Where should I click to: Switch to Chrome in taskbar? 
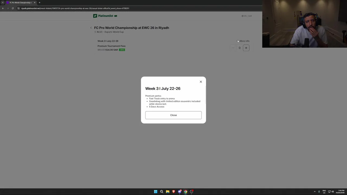coord(185,192)
